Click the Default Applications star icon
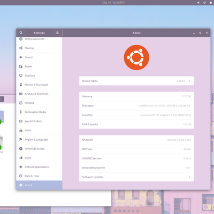Image resolution: width=214 pixels, height=214 pixels. 21,167
